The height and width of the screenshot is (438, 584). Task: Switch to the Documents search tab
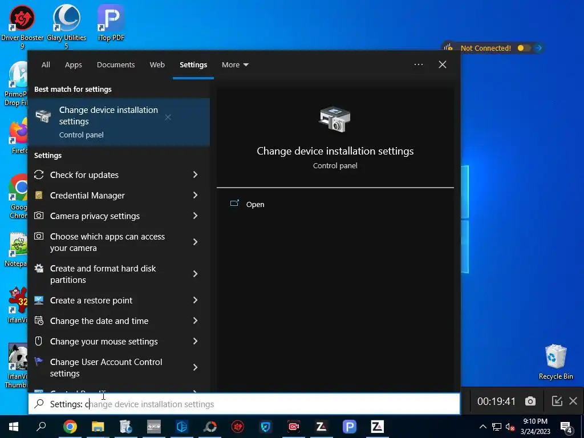116,65
